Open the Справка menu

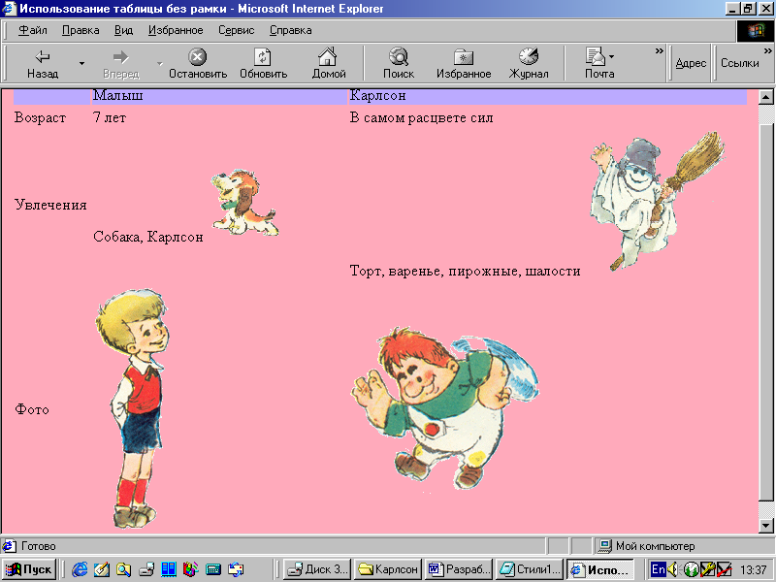[x=290, y=30]
